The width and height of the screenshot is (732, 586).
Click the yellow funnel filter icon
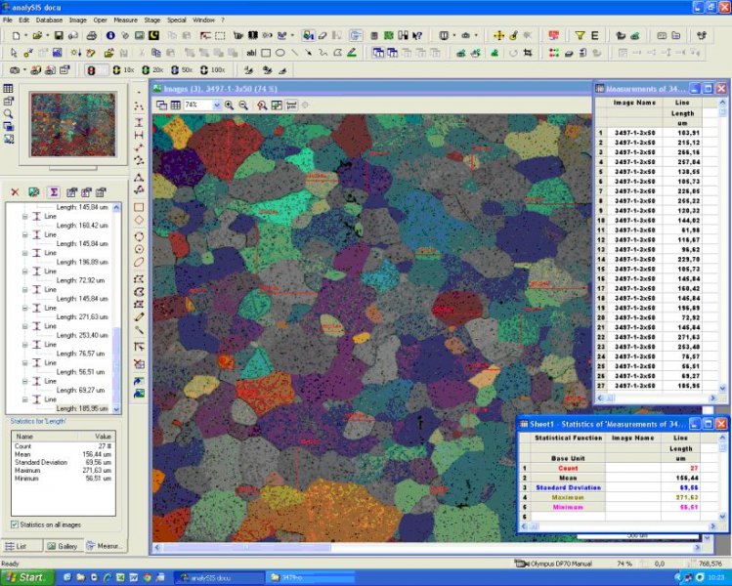point(580,35)
